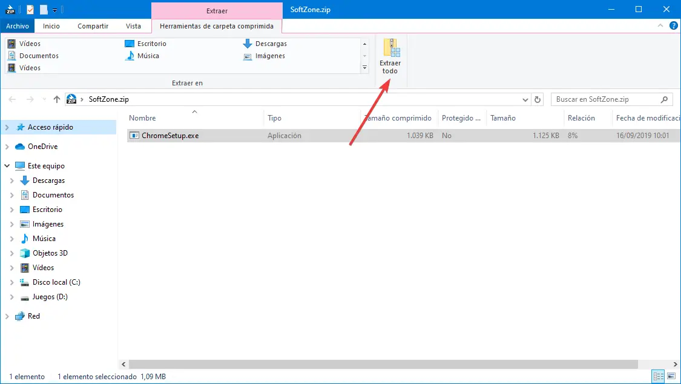Click the horizontal scrollbar right arrow

(676, 364)
